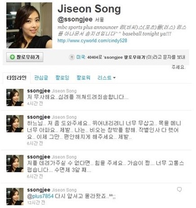The image size is (196, 208).
Task: Click the first 6시간 전 tweet timestamp
Action: coord(35,143)
